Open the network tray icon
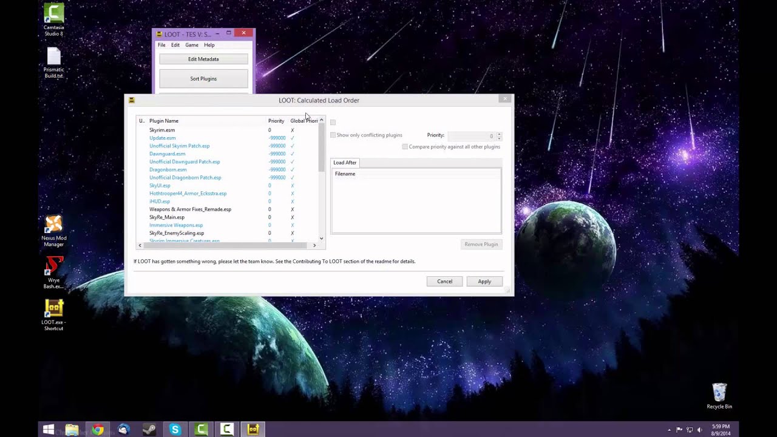Screen dimensions: 777x437 point(690,430)
